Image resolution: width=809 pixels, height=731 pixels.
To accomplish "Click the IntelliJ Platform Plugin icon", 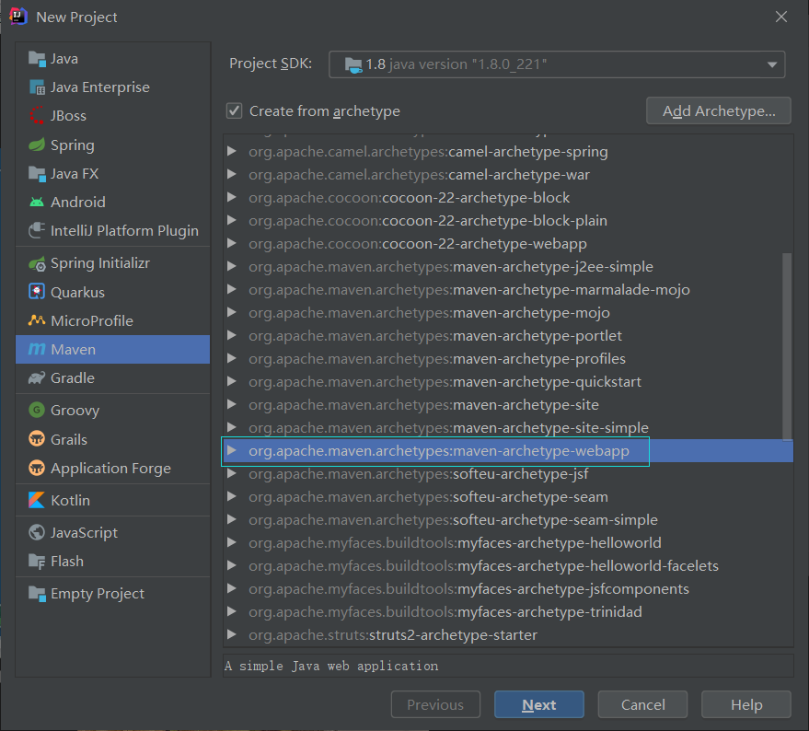I will [37, 230].
